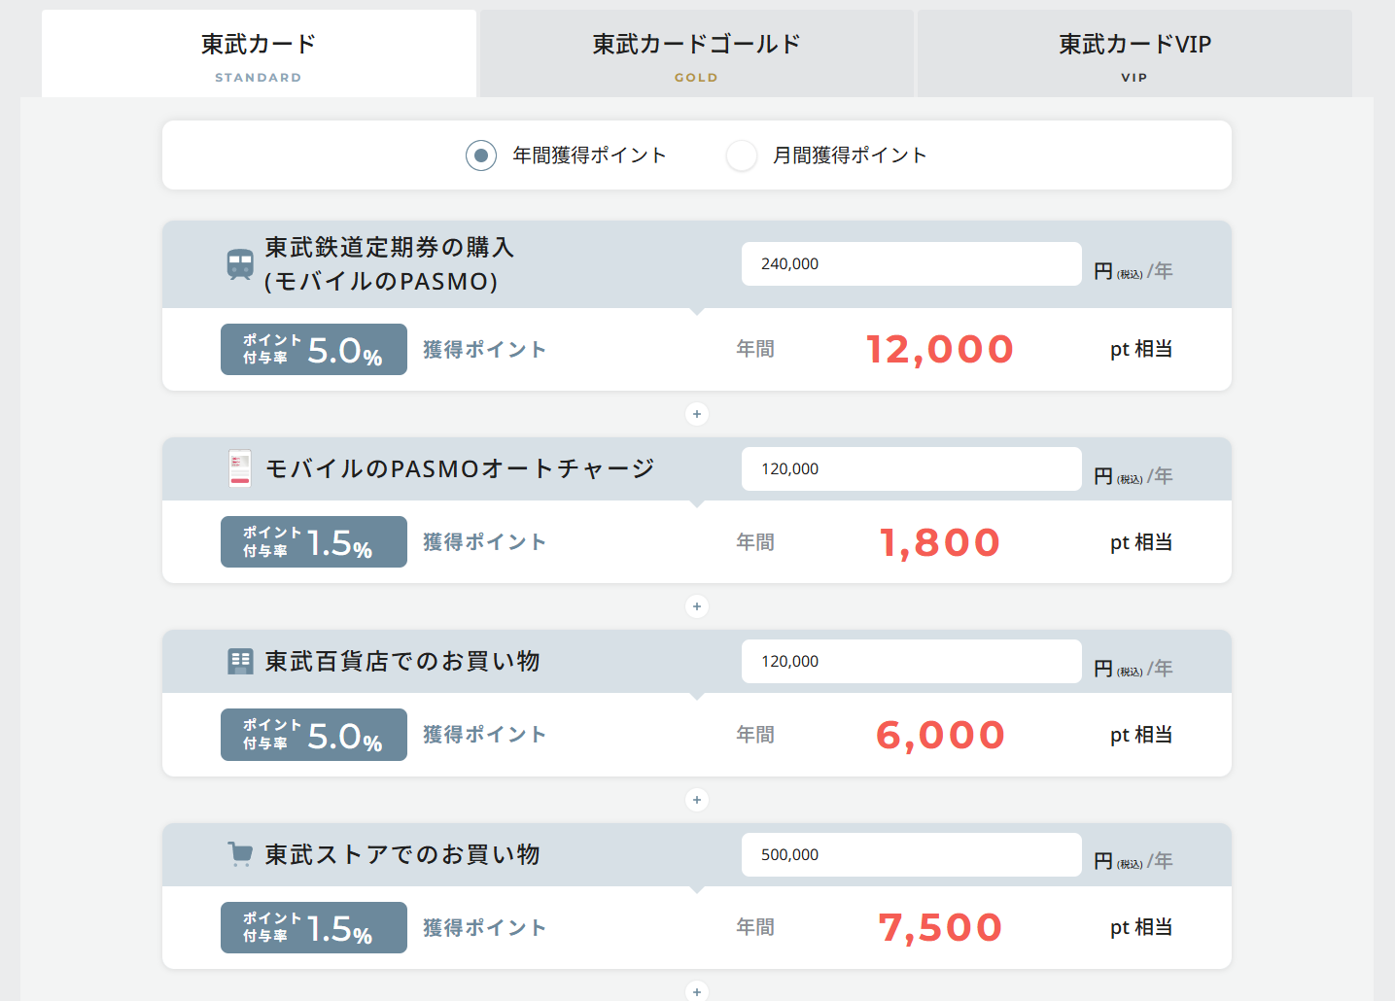Switch to the 東武カード STANDARD tab
Image resolution: width=1395 pixels, height=1001 pixels.
[259, 54]
